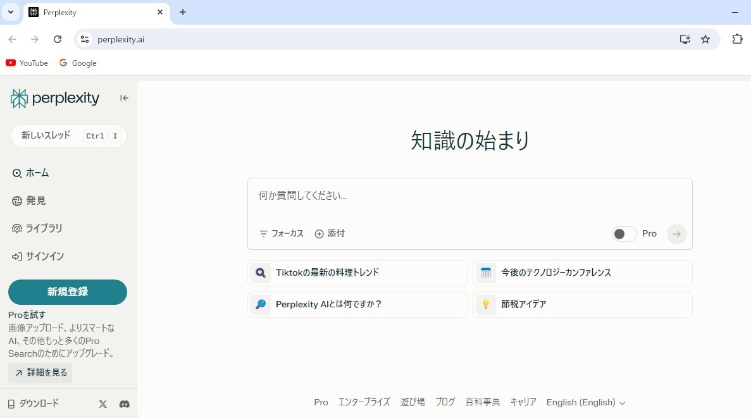Open X (Twitter) link icon

pyautogui.click(x=103, y=404)
